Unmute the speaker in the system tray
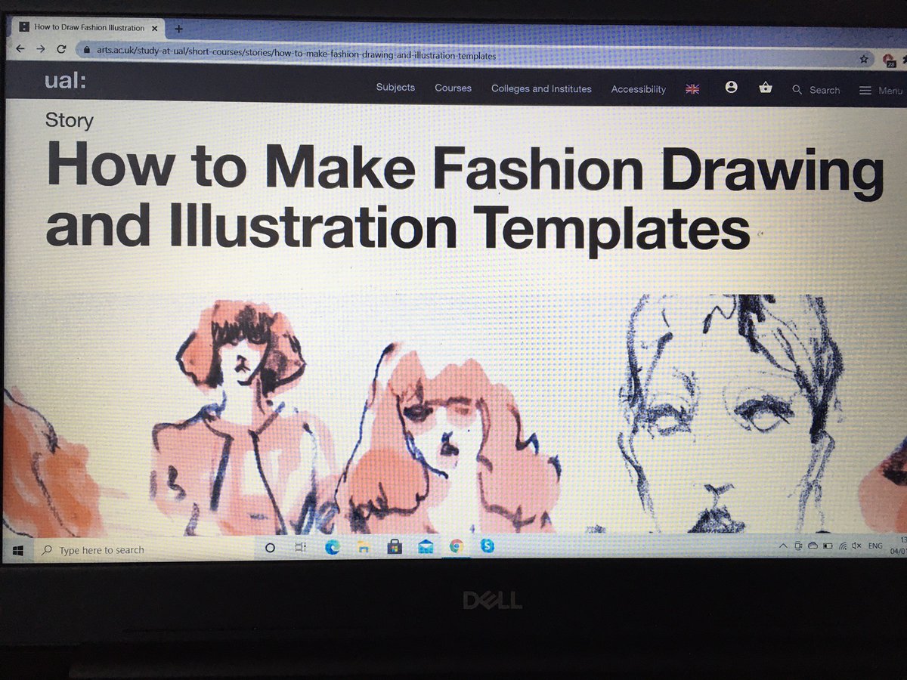The image size is (907, 680). pyautogui.click(x=856, y=546)
